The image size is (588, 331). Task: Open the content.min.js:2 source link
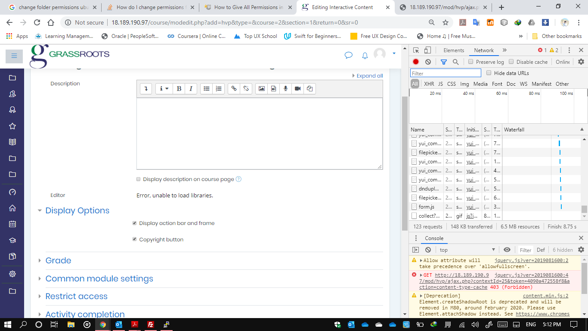coord(545,296)
